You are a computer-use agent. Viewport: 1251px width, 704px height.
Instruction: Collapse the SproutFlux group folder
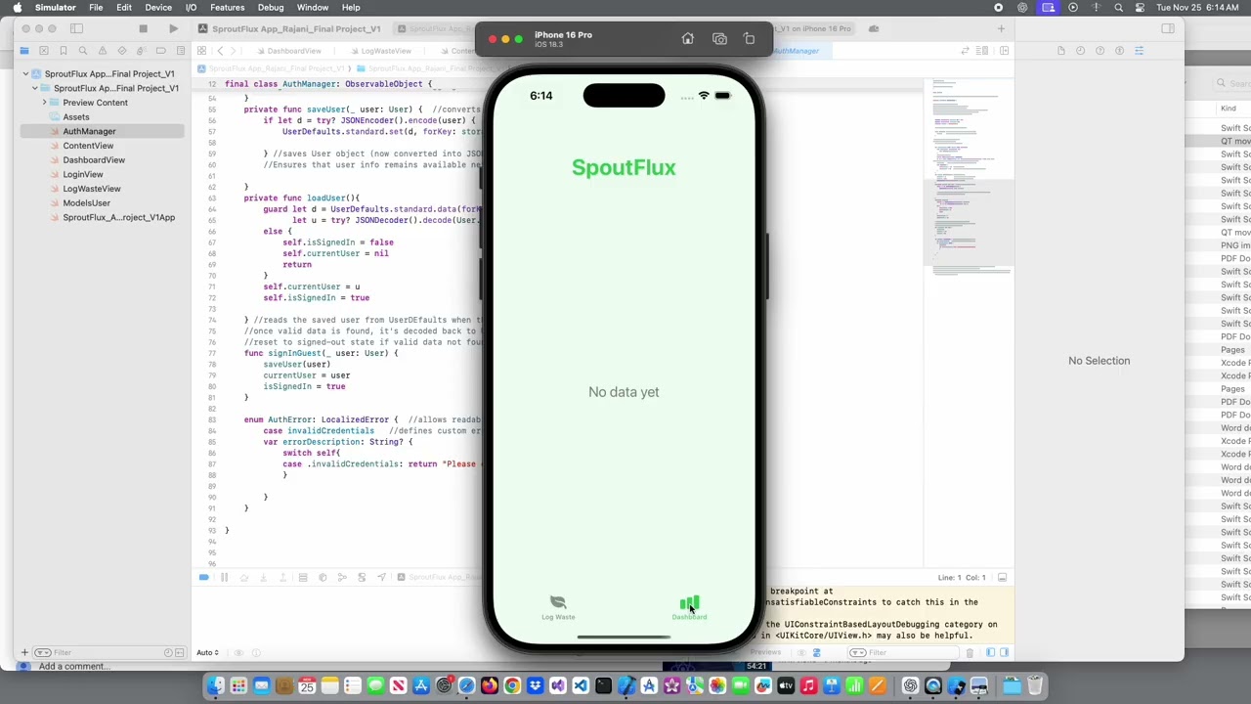click(x=35, y=88)
